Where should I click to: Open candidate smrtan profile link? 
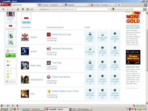(x=33, y=51)
